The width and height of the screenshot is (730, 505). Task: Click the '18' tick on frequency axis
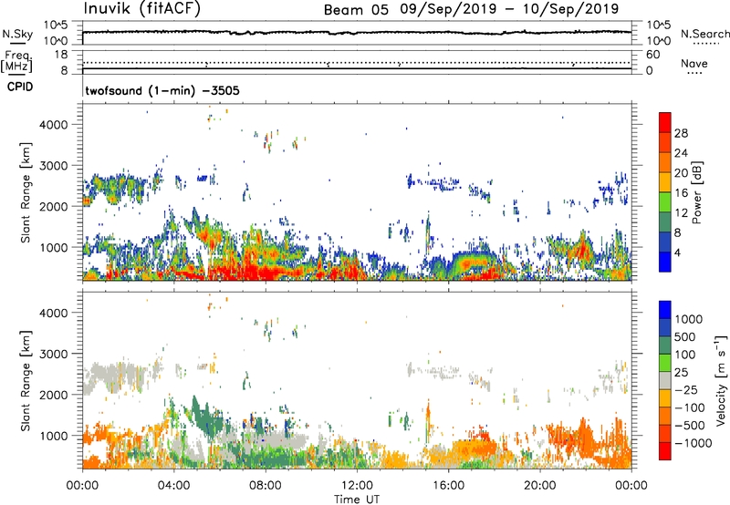pos(61,55)
